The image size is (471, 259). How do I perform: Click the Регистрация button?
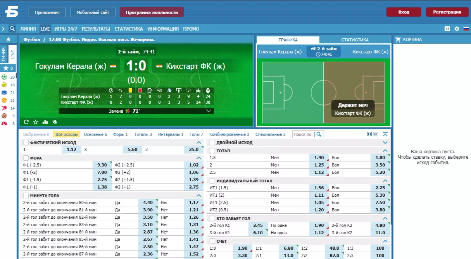pos(447,12)
